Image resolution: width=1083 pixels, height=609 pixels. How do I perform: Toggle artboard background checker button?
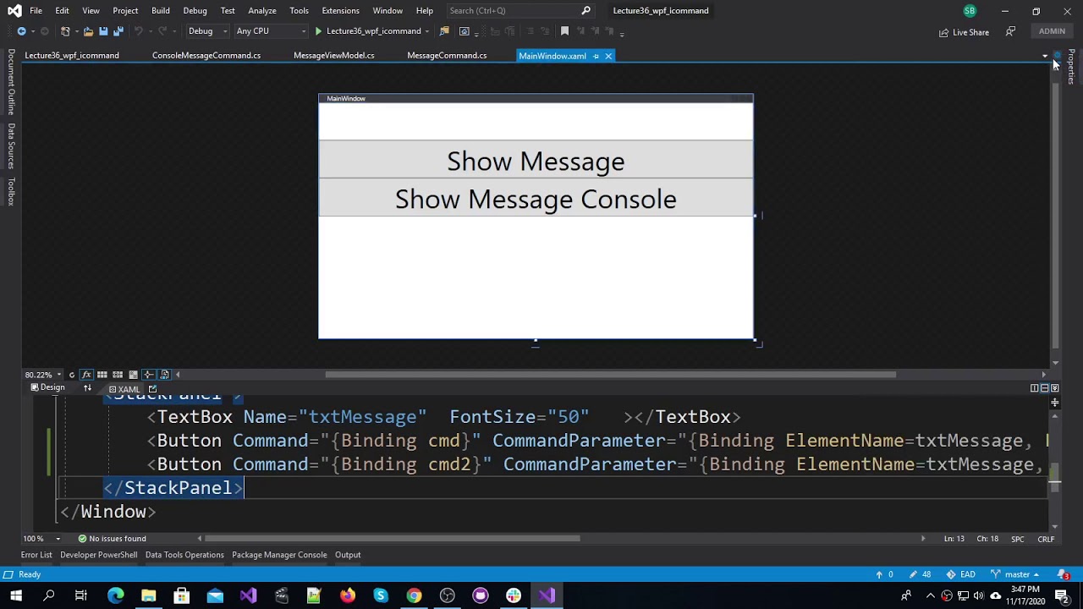coord(133,375)
